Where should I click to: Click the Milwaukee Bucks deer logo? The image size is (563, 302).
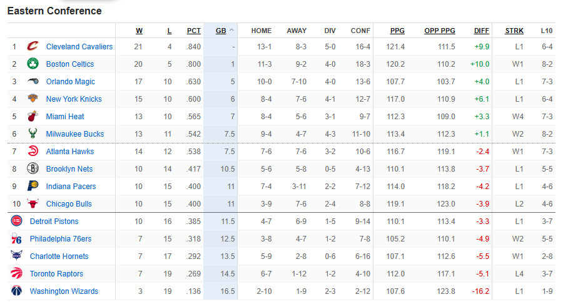(33, 134)
